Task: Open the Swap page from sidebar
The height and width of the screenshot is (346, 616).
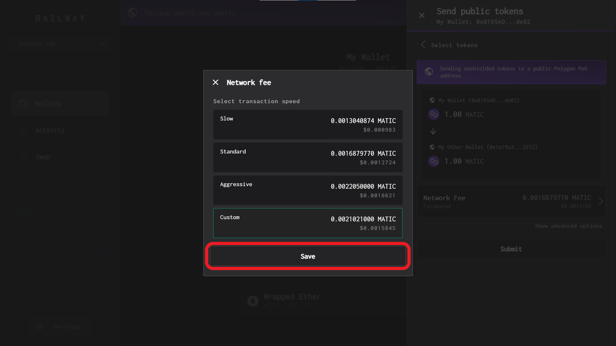Action: pyautogui.click(x=43, y=157)
